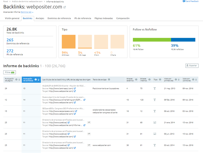The width and height of the screenshot is (203, 153).
Task: Open the Comparación tab
Action: pos(123,18)
